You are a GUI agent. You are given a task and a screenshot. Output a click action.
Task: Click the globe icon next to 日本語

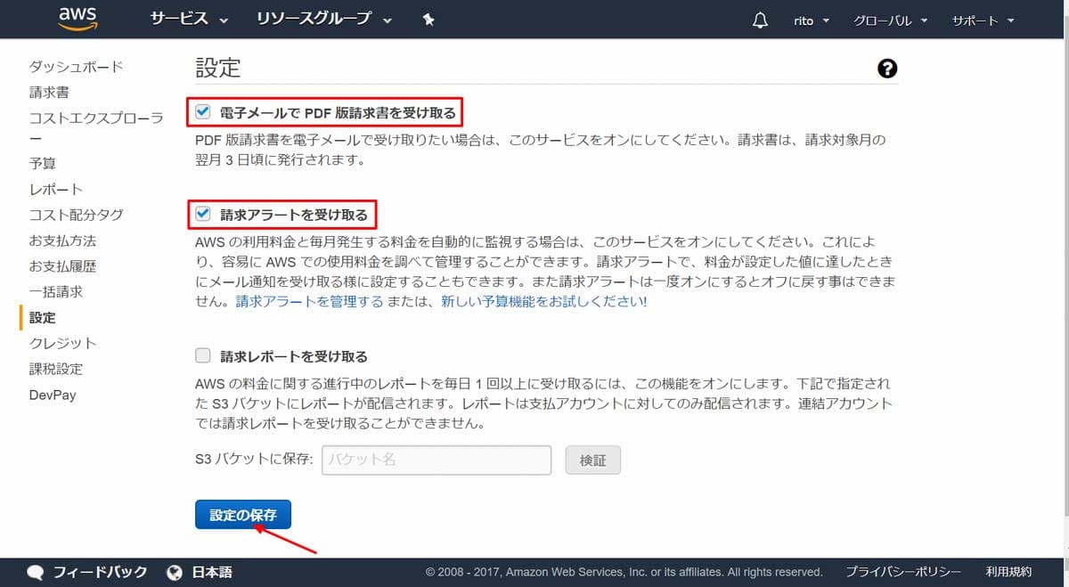coord(173,572)
